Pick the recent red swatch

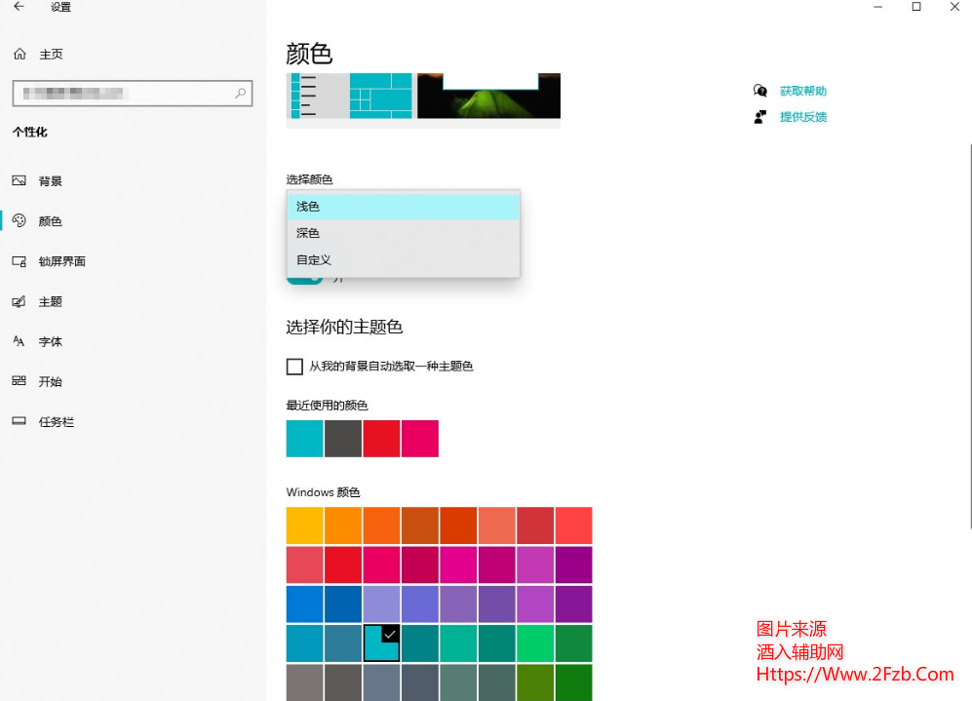click(381, 439)
